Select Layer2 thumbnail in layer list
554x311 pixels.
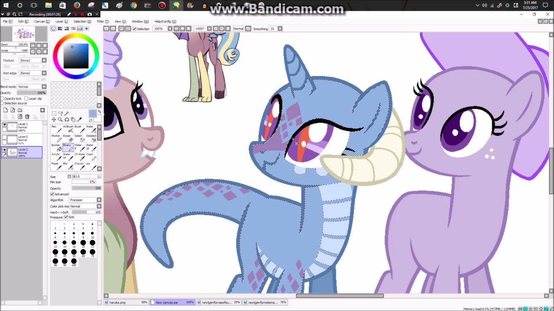pos(12,152)
